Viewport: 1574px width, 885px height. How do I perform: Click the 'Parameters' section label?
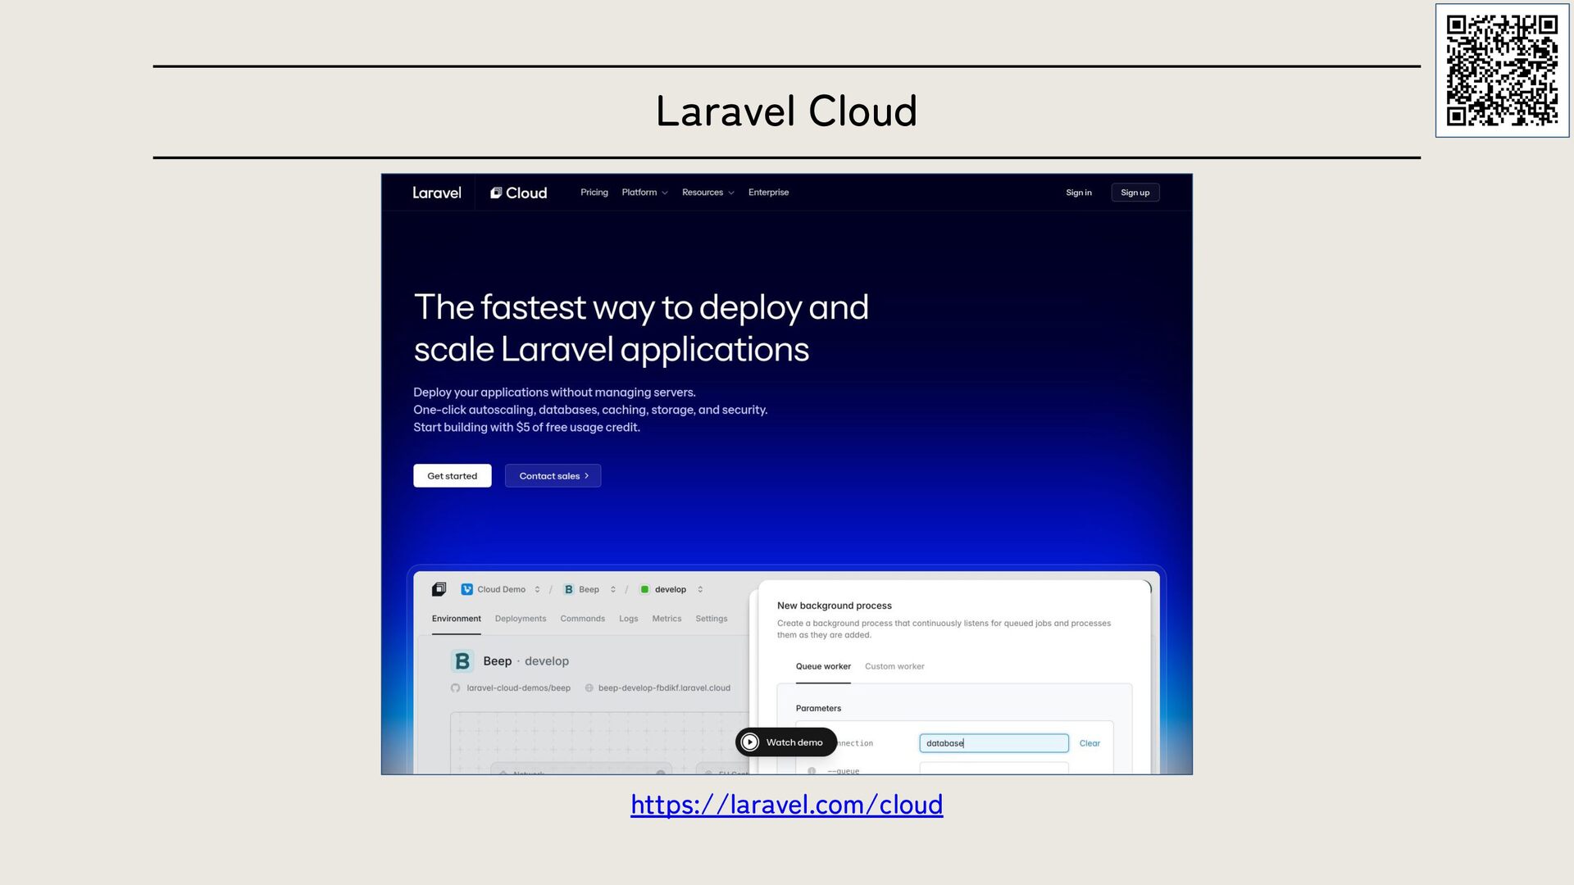(x=818, y=708)
